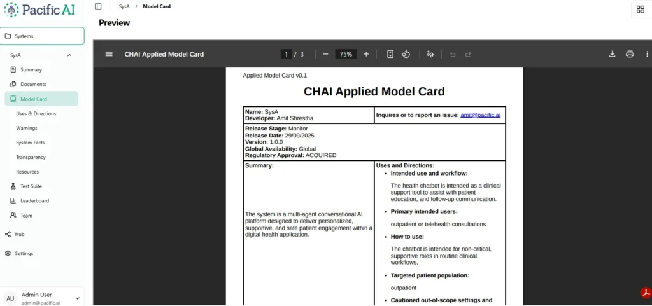652x306 pixels.
Task: Select the PDF draw annotation tool
Action: tap(430, 54)
